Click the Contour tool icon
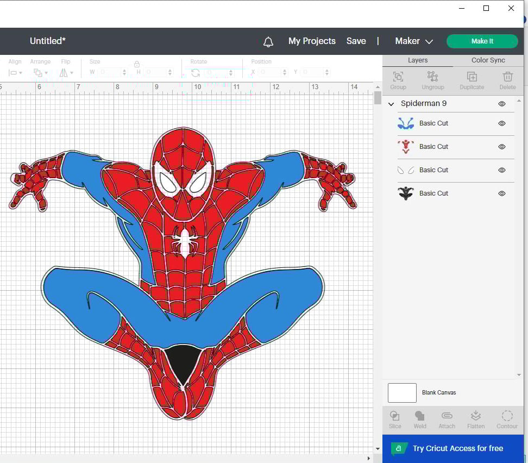Image resolution: width=528 pixels, height=463 pixels. [507, 416]
